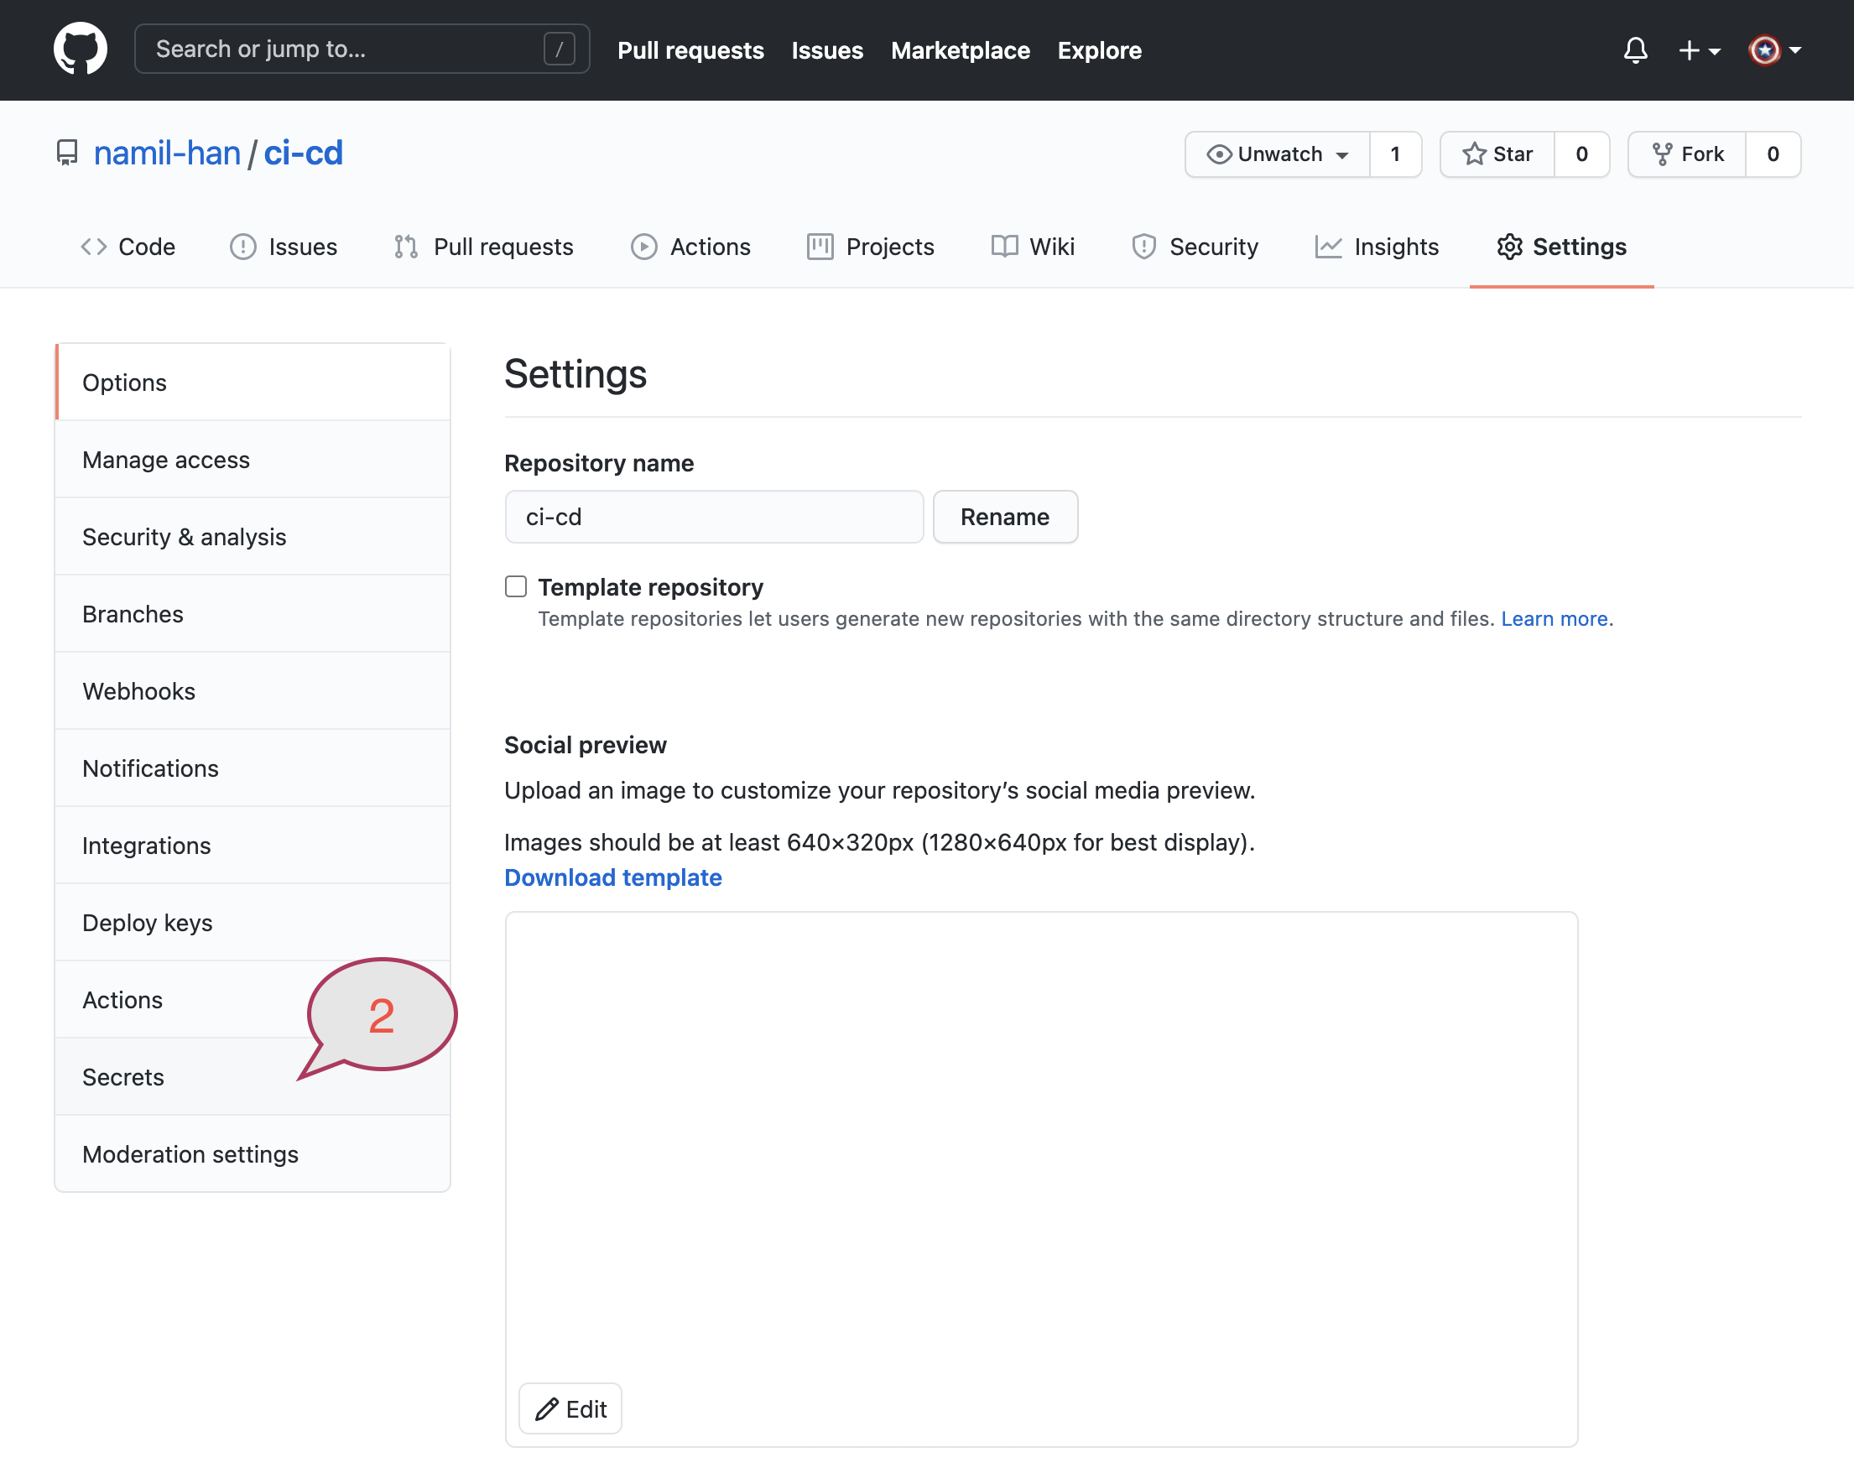This screenshot has width=1854, height=1468.
Task: Click the Settings gear icon
Action: click(x=1510, y=247)
